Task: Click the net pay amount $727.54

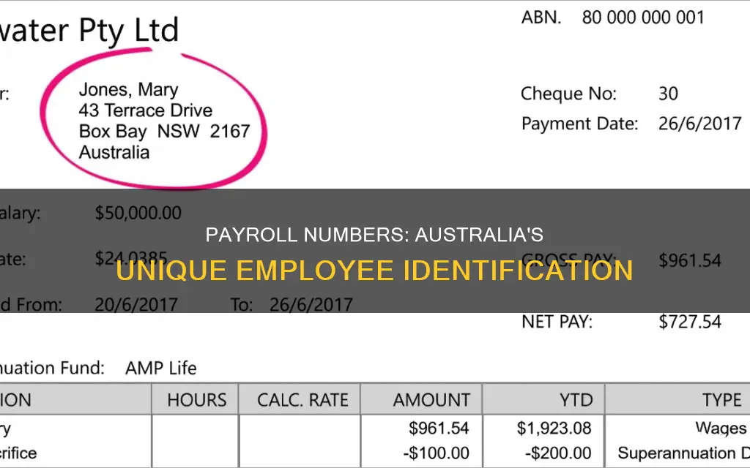Action: (x=690, y=322)
